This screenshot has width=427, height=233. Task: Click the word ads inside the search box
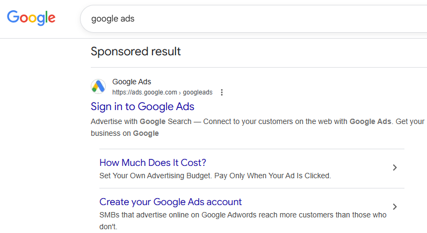(127, 19)
